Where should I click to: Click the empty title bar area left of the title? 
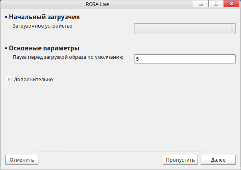tap(40, 4)
